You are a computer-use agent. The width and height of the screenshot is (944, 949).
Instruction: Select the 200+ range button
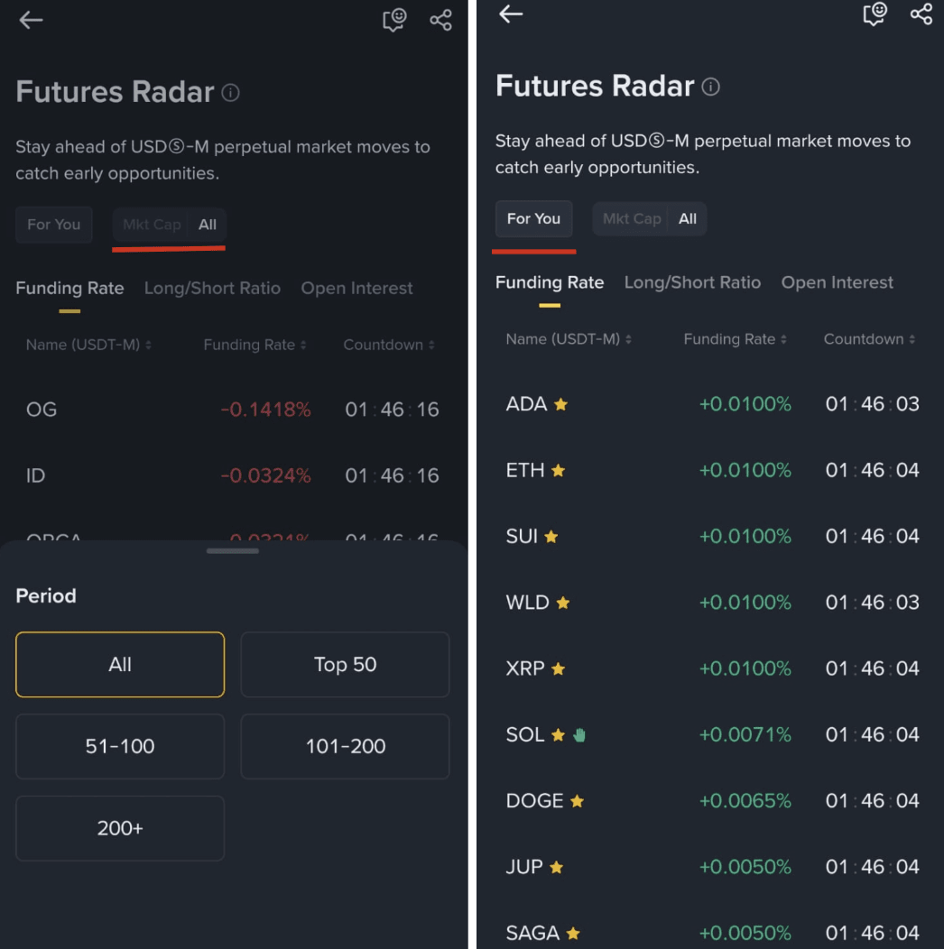[x=120, y=828]
